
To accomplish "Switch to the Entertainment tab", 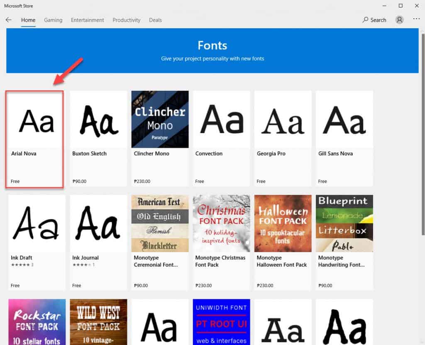I will 87,19.
